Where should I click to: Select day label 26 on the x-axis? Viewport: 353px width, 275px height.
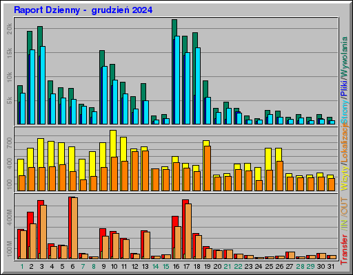point(279,267)
